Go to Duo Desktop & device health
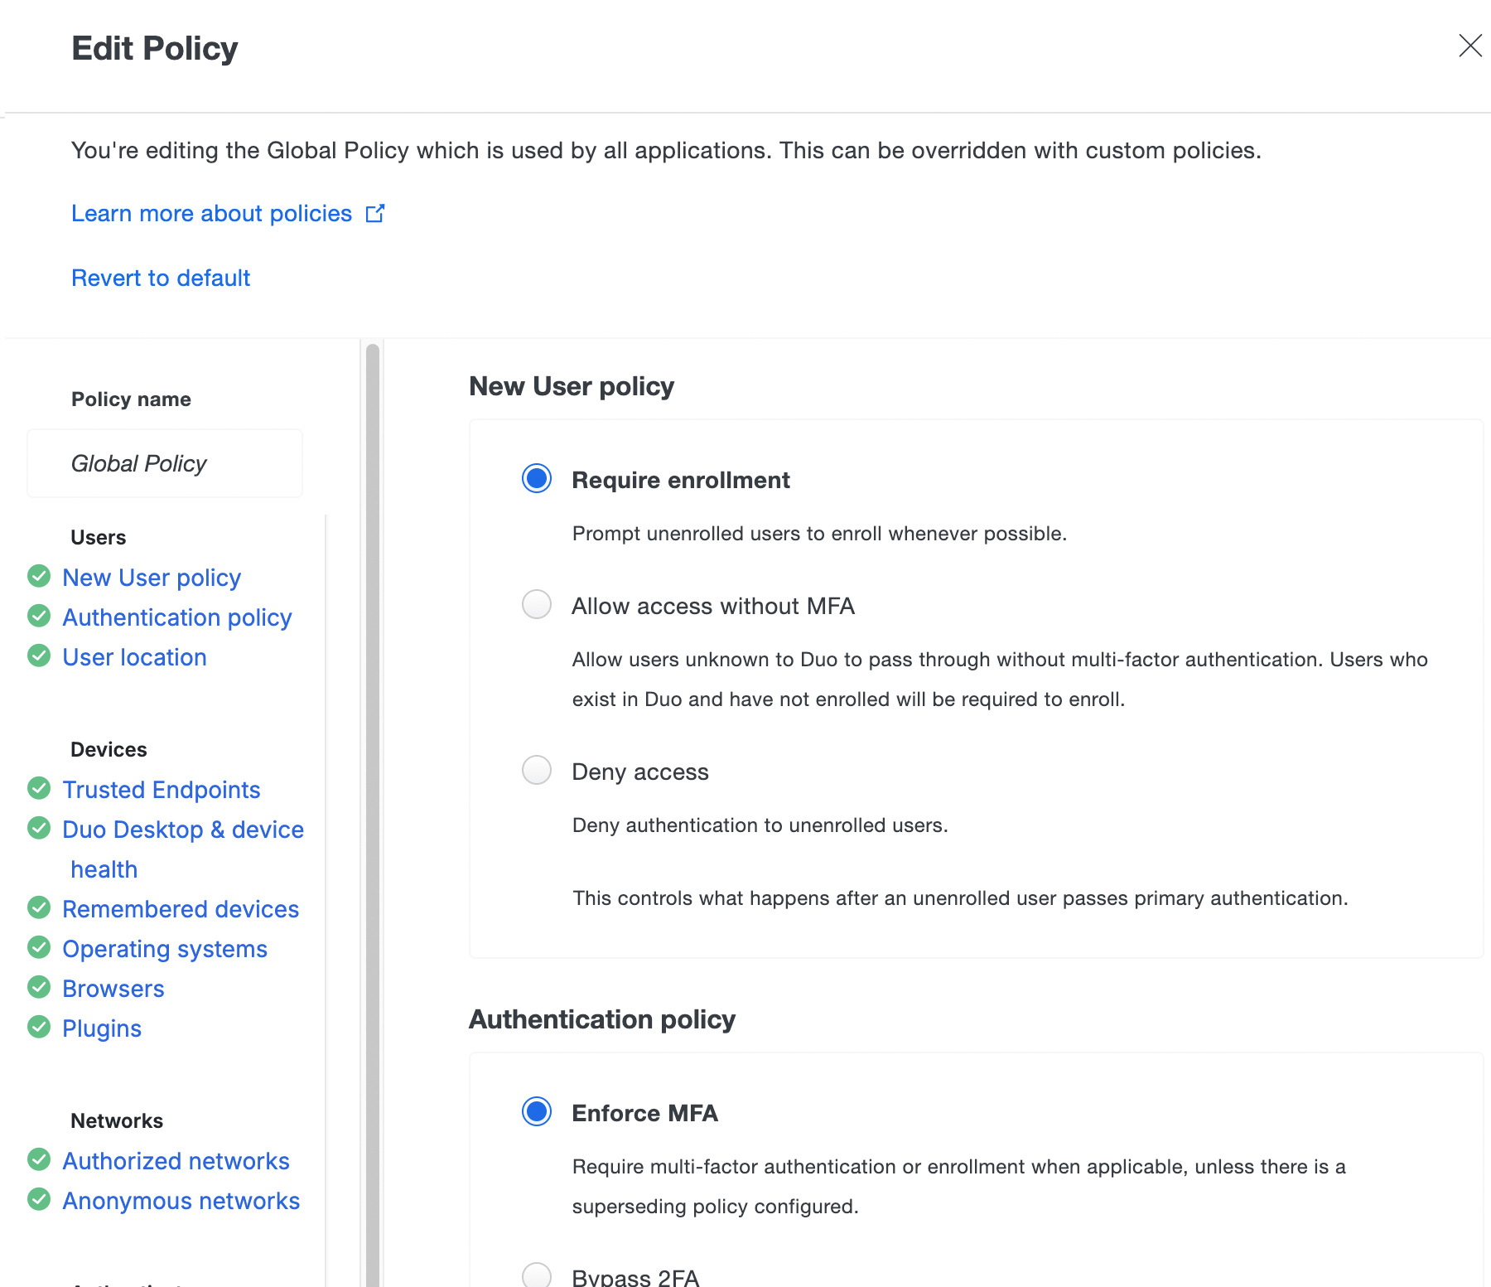Viewport: 1491px width, 1287px height. [x=183, y=829]
